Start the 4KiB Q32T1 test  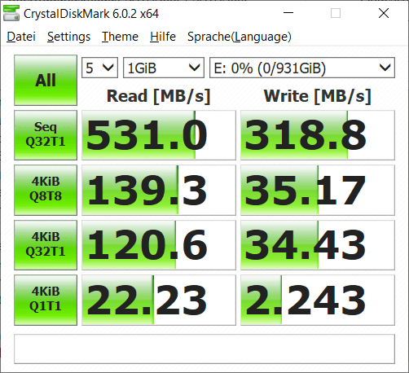tap(46, 245)
